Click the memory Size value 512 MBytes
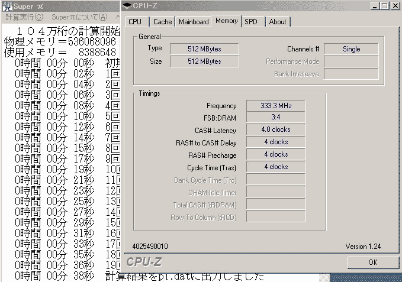 point(204,61)
